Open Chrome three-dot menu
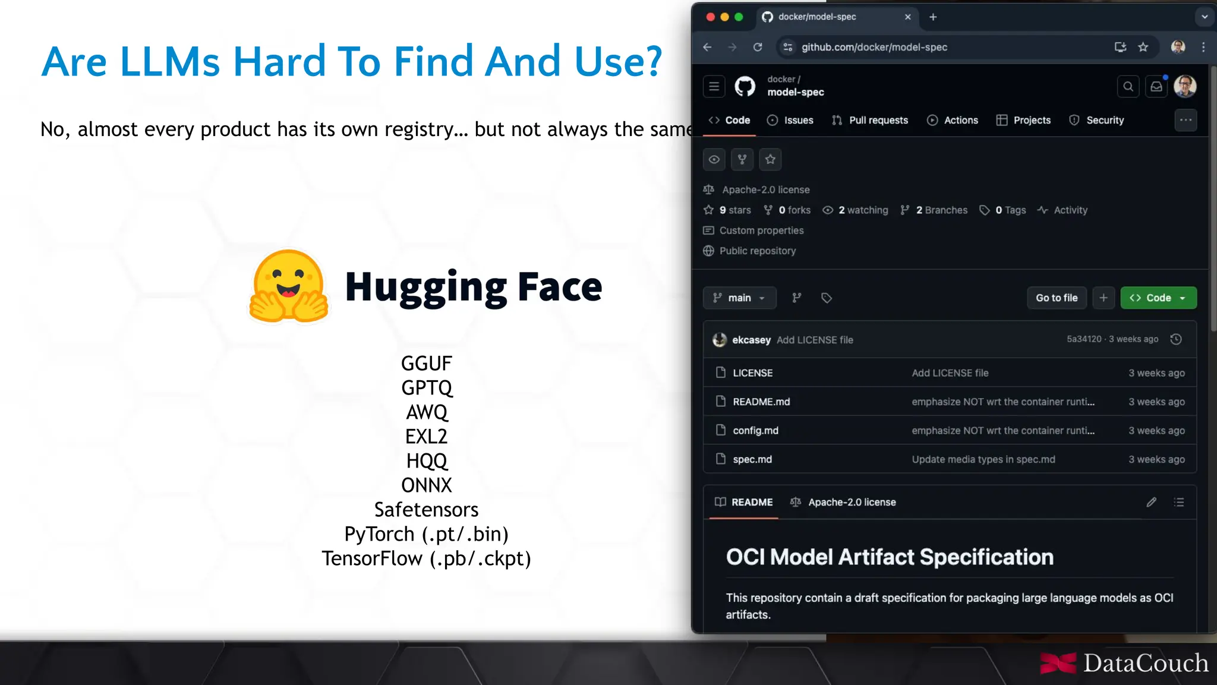Viewport: 1217px width, 685px height. pyautogui.click(x=1203, y=47)
